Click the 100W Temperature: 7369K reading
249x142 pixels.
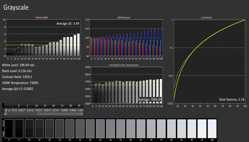20,83
